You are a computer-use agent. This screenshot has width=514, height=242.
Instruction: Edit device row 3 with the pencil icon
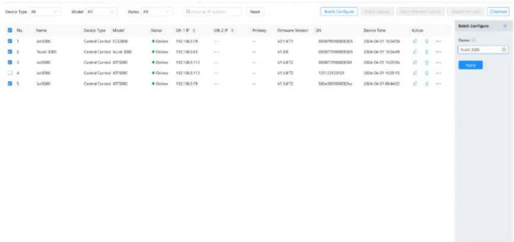415,62
